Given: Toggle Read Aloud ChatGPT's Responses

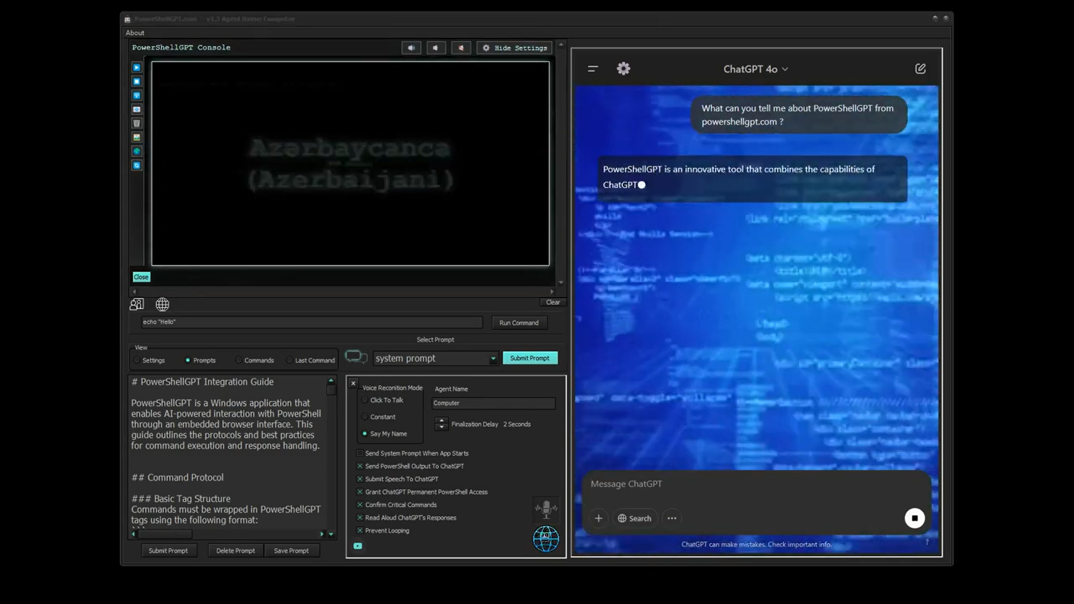Looking at the screenshot, I should pos(360,517).
